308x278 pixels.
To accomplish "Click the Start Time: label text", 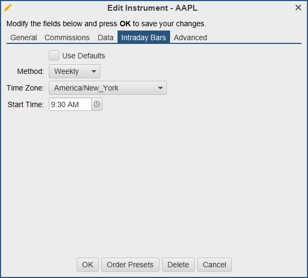I will pos(26,104).
